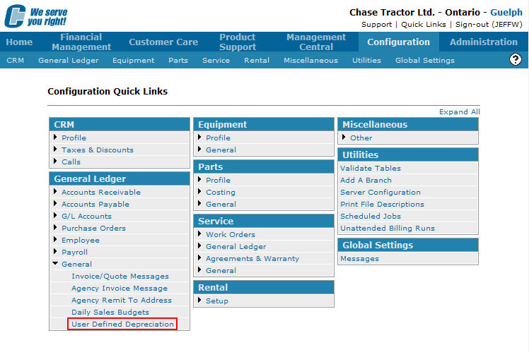Open Daily Sales Budgets link
This screenshot has width=529, height=352.
tap(110, 312)
